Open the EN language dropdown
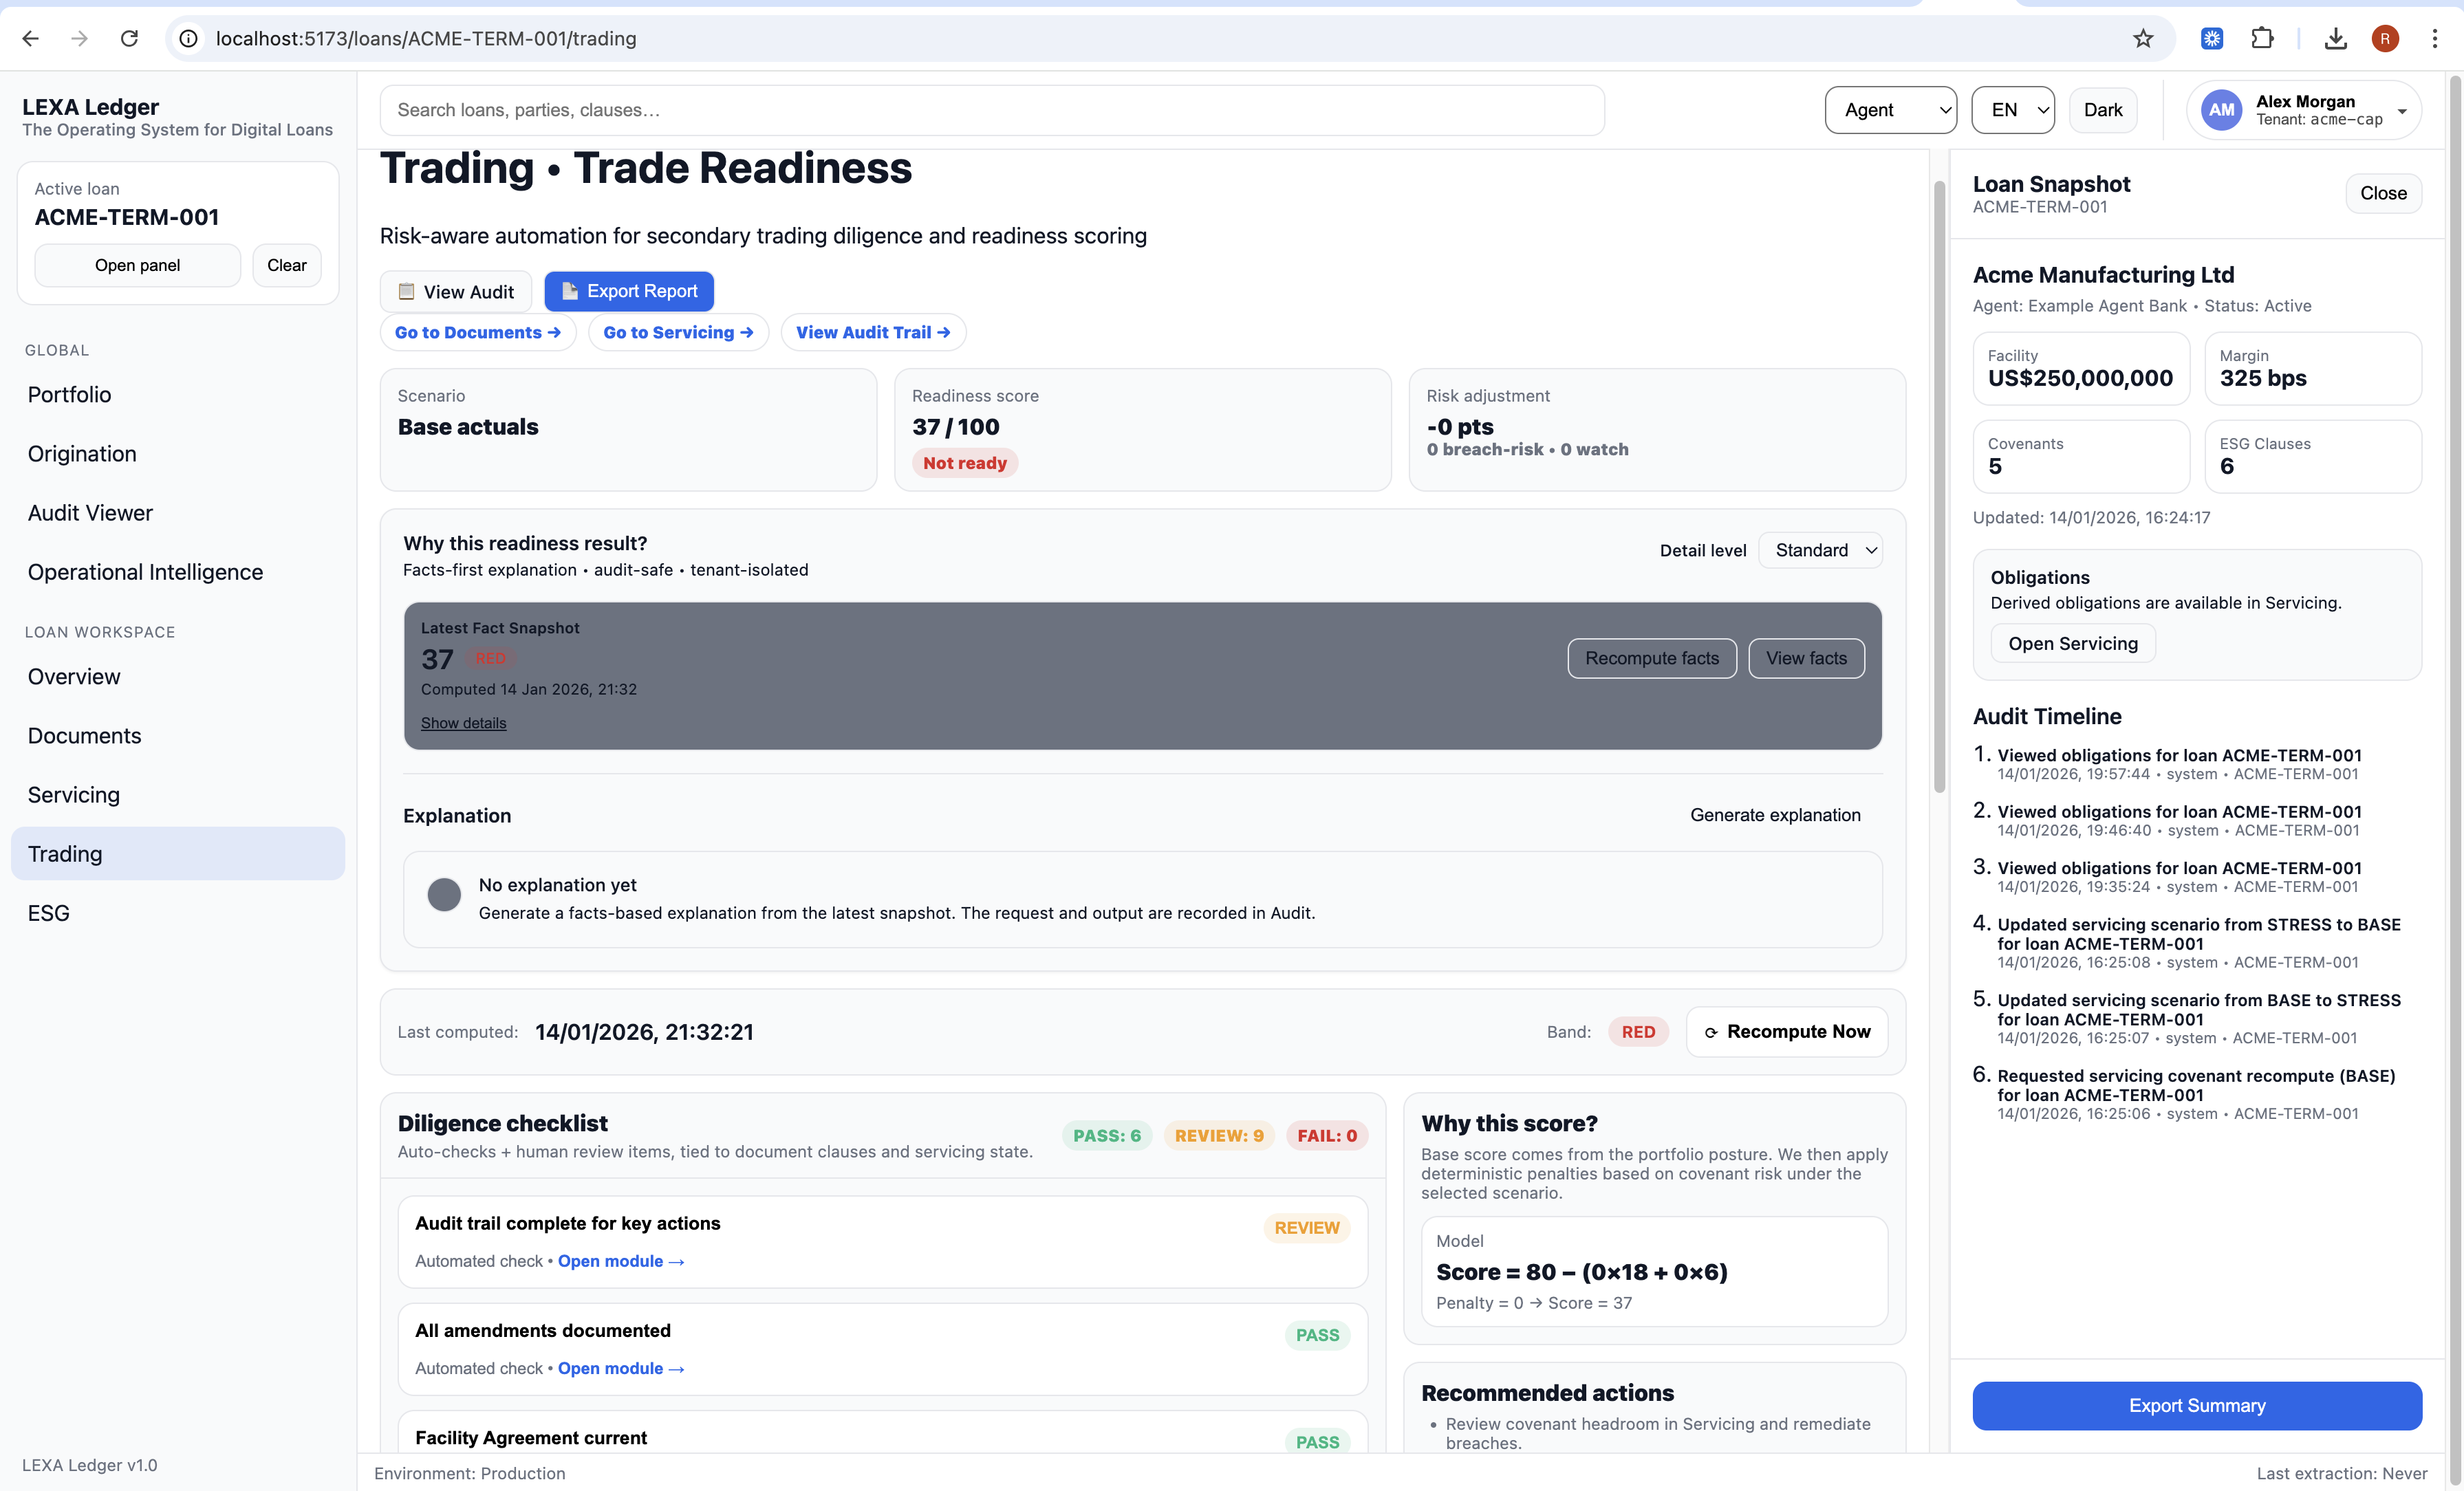 2012,110
